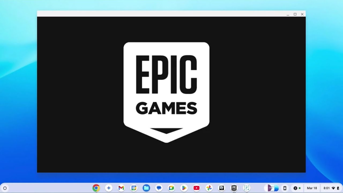Open quick settings at the 8:01 clock

[x=331, y=188]
